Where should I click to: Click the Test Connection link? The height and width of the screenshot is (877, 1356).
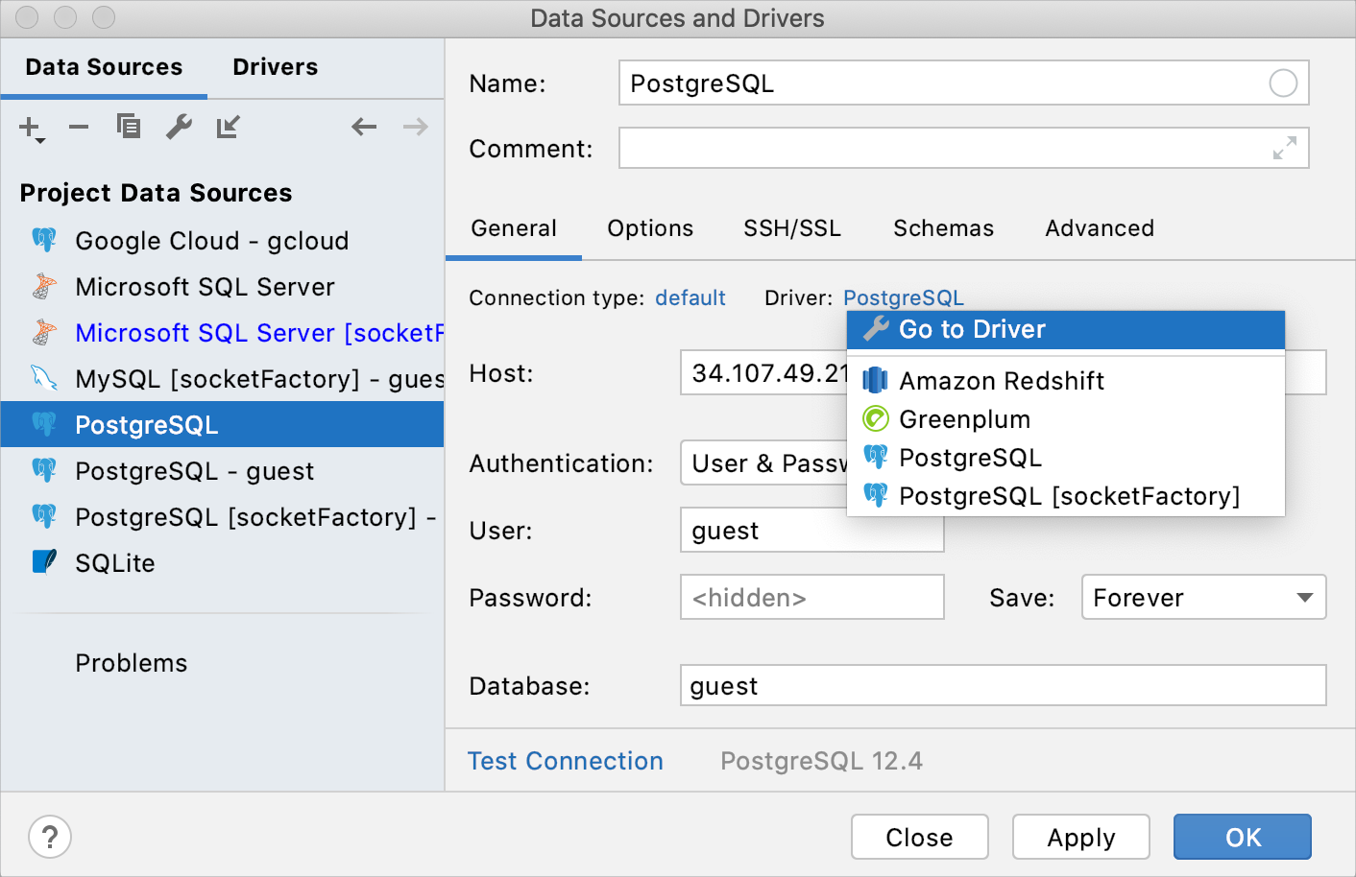565,760
